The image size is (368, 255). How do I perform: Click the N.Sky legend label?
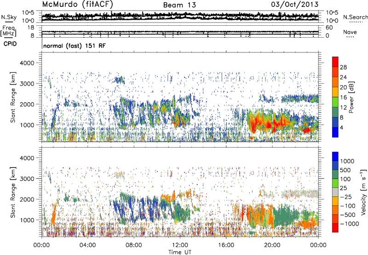point(9,17)
